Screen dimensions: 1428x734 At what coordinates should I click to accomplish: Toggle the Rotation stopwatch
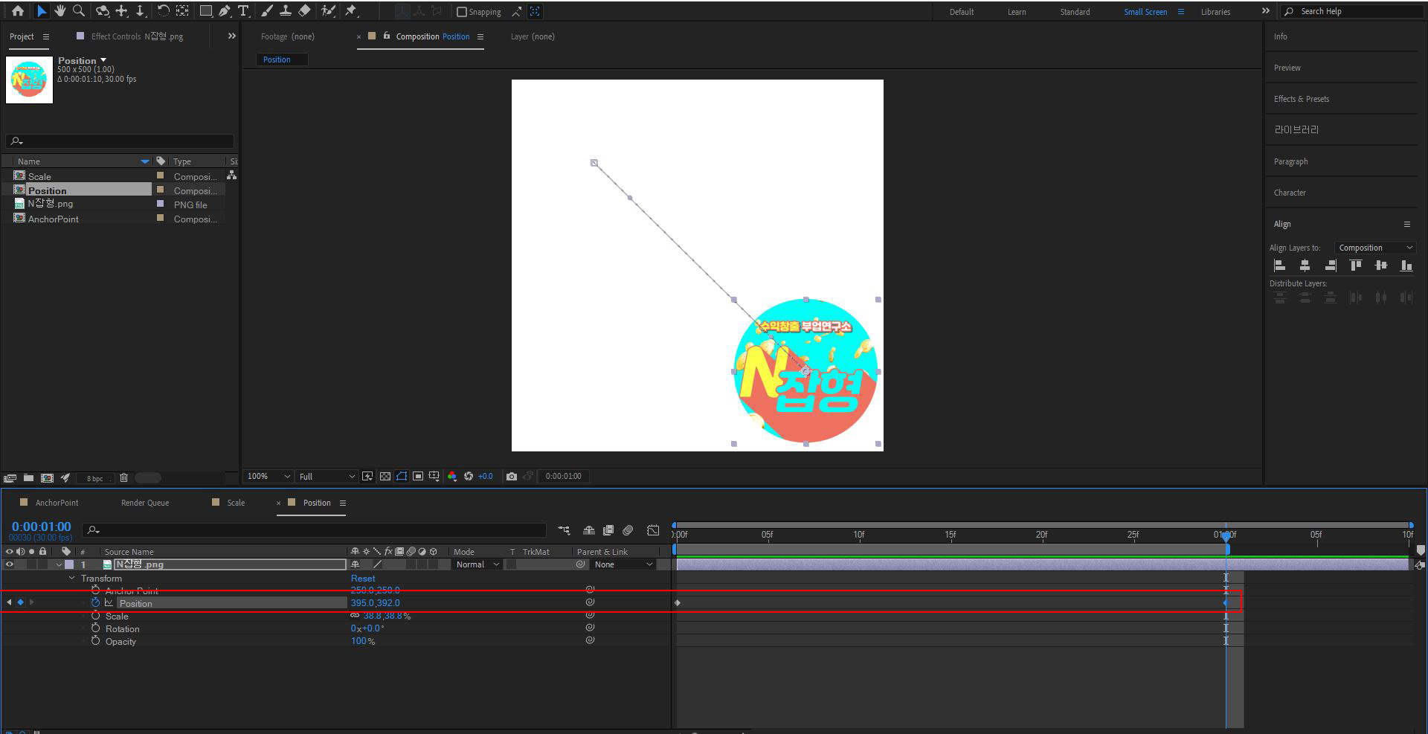95,628
